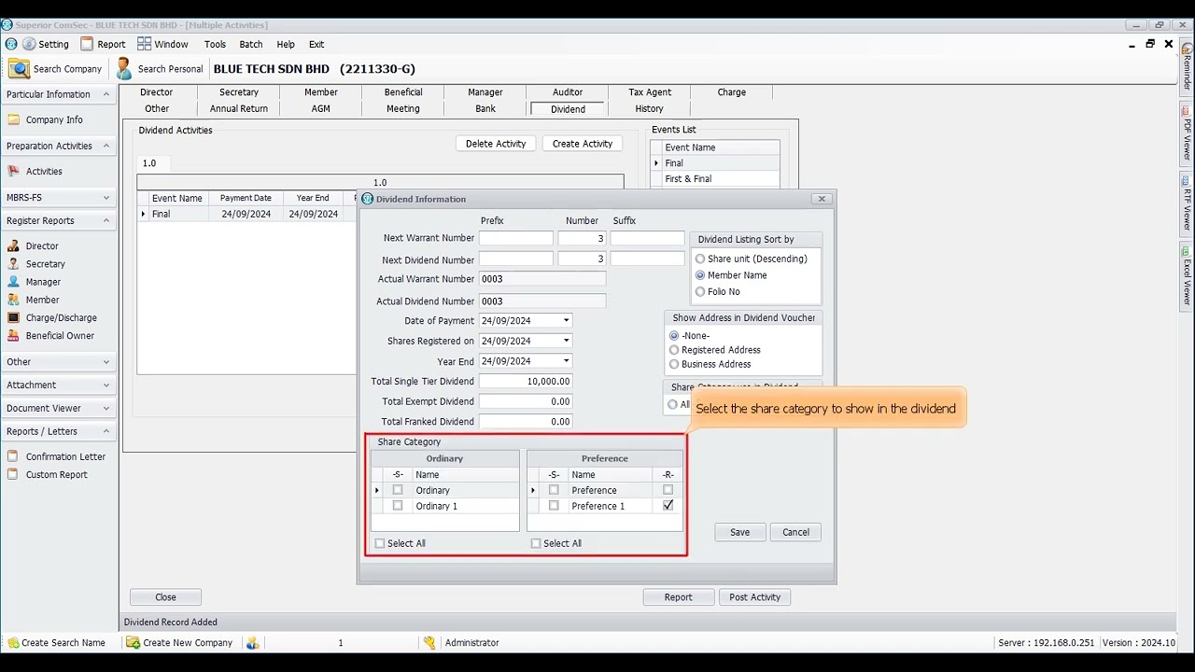
Task: Open the Batch menu
Action: 251,44
